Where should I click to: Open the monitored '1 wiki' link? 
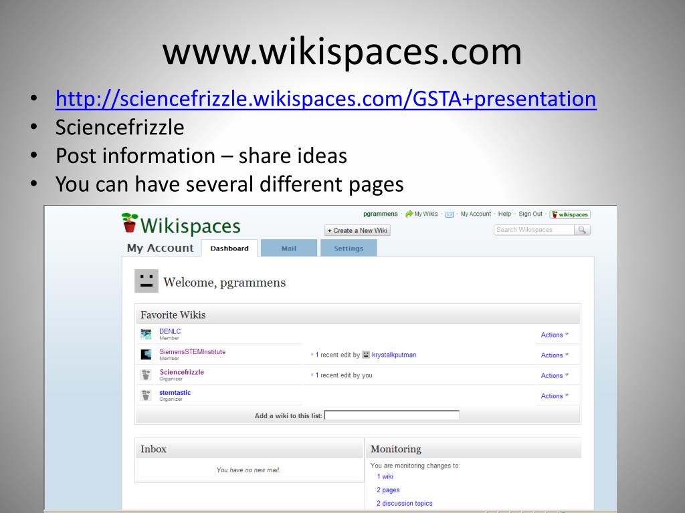(x=385, y=476)
